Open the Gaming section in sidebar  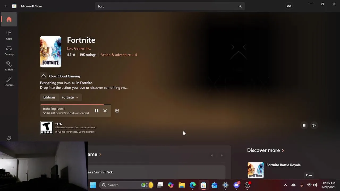[9, 50]
